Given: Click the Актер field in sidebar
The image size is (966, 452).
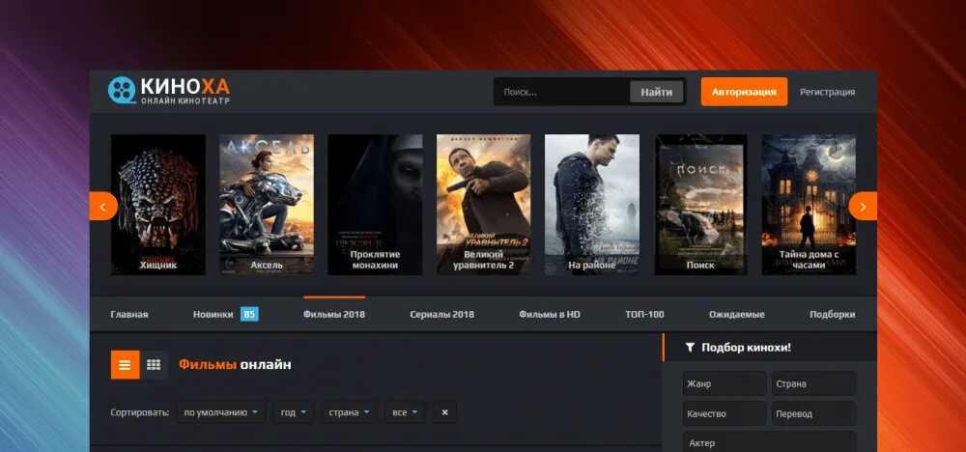Looking at the screenshot, I should (x=770, y=442).
